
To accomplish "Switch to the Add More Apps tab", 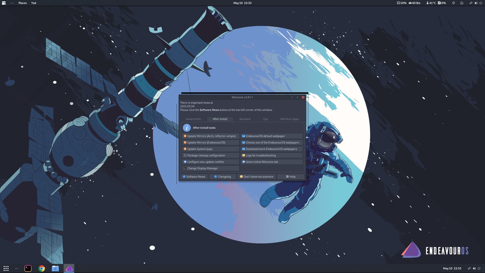I will tap(289, 119).
